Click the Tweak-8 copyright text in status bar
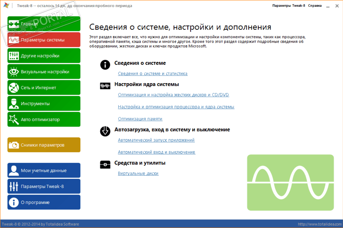This screenshot has width=343, height=228. pos(40,224)
